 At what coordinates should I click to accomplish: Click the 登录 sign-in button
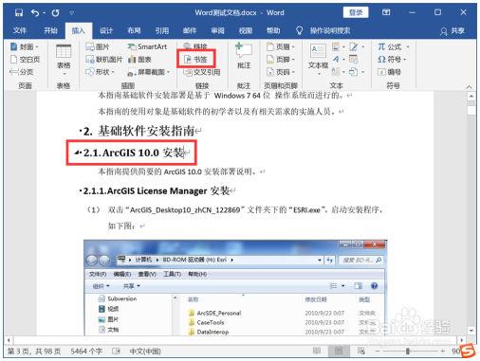356,12
